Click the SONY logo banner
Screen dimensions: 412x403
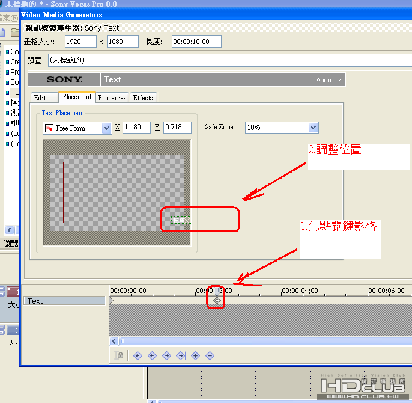64,79
